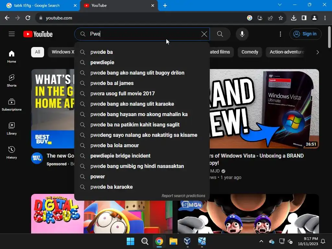Open a new browser tab

coord(165,6)
